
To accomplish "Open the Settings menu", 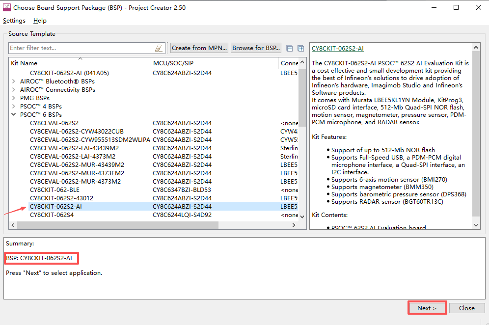I will click(14, 21).
